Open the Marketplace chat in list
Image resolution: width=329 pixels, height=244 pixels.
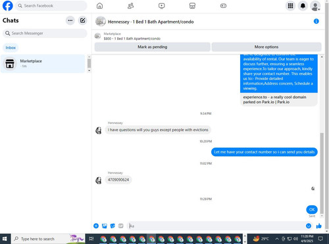click(x=43, y=64)
